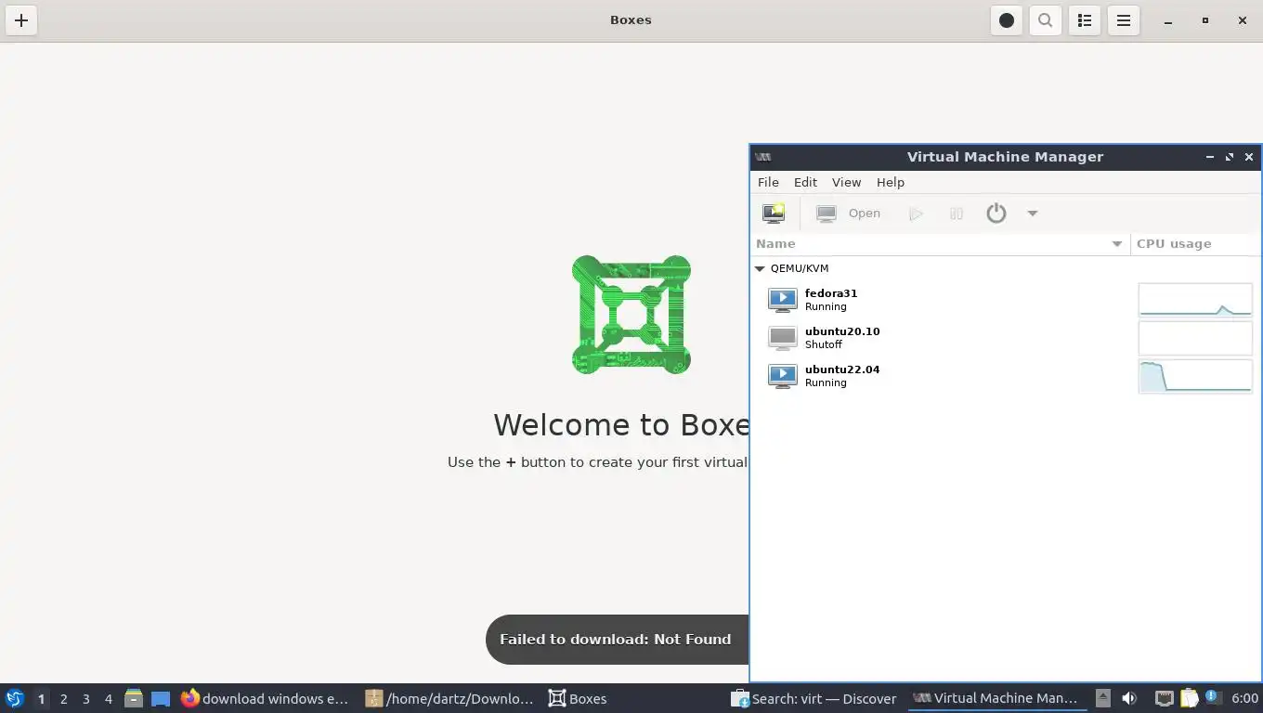1263x713 pixels.
Task: Close the Virtual Machine Manager window
Action: click(1249, 158)
